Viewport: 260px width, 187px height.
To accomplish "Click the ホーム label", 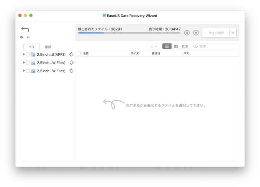I will coord(25,37).
